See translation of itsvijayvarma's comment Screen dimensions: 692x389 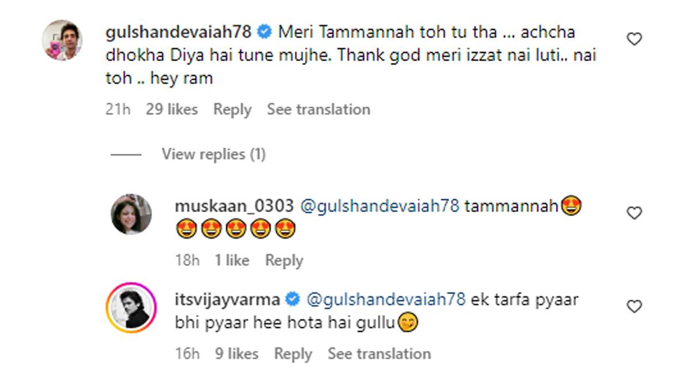(379, 354)
